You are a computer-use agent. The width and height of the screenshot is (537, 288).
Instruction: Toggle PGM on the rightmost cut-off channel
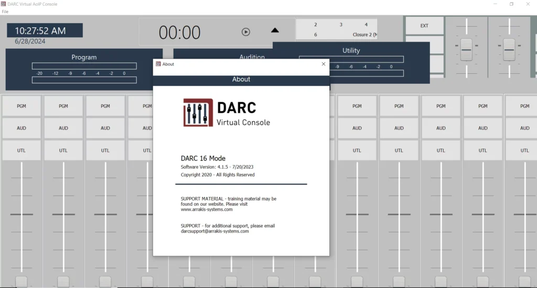tap(522, 106)
